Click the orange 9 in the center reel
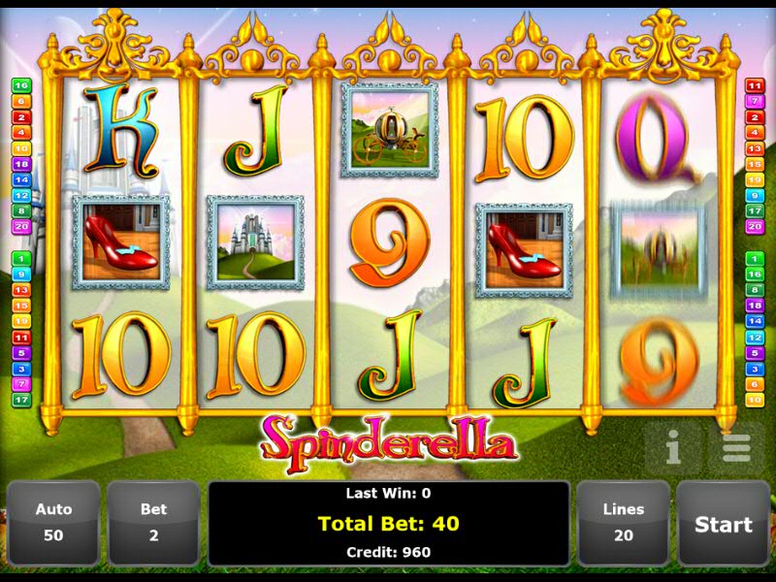 389,242
